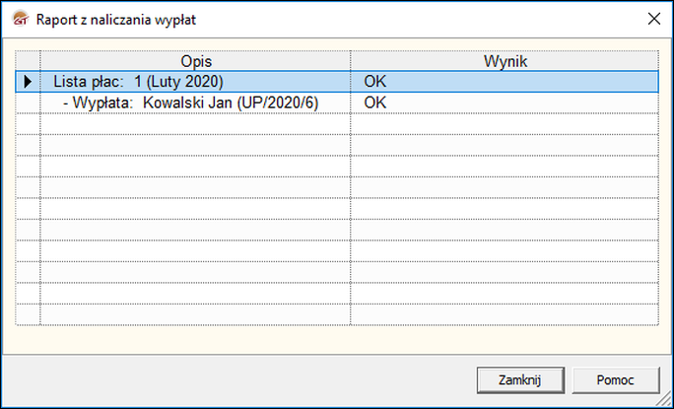Click the black current-row arrow indicator
The height and width of the screenshot is (409, 674).
28,82
